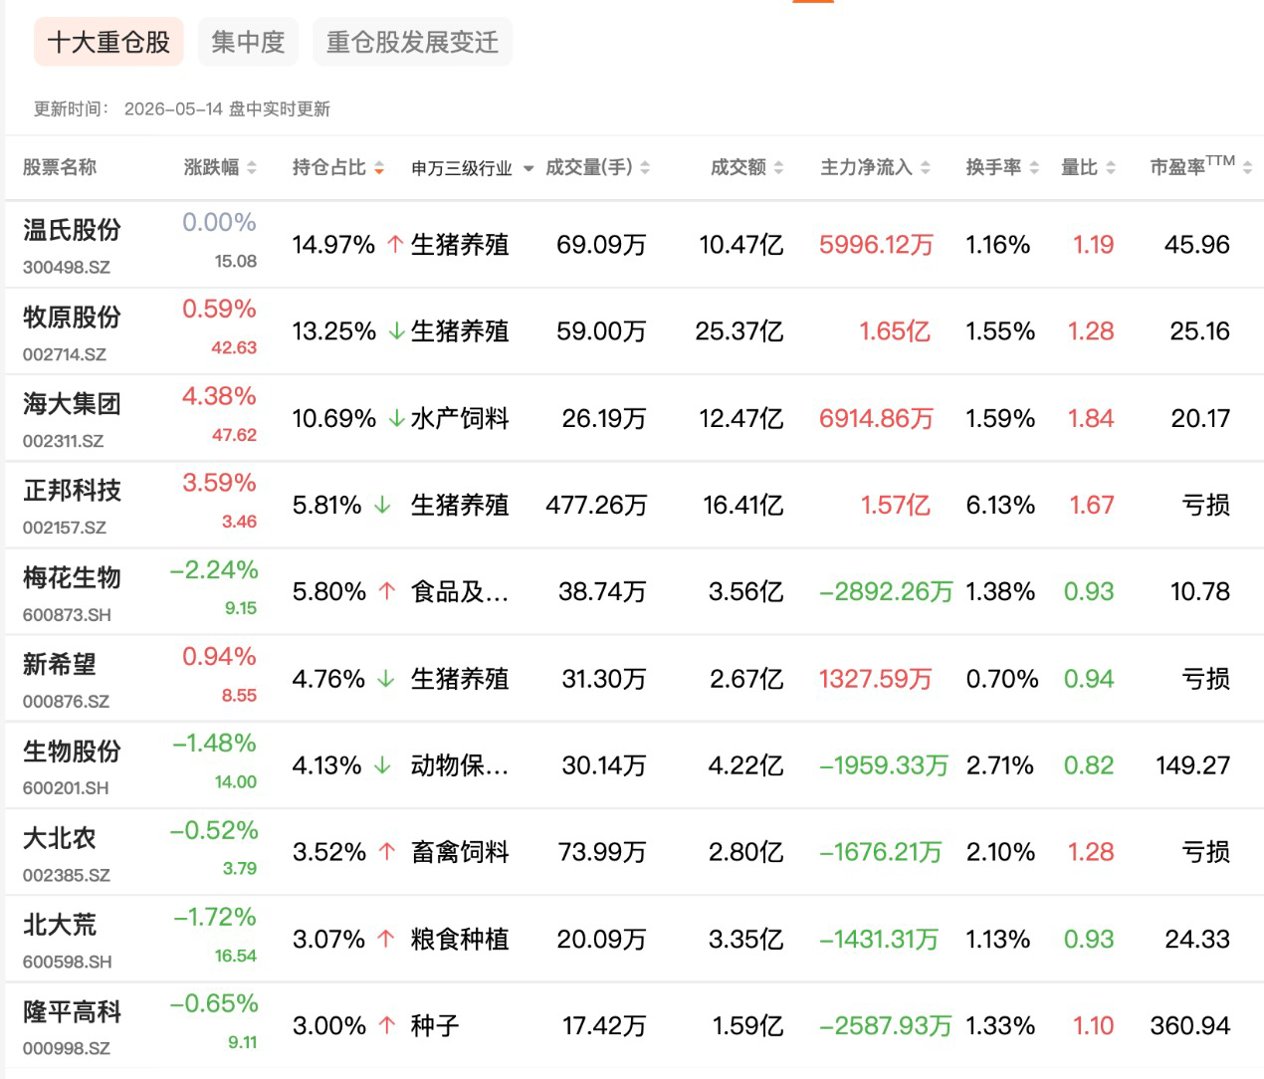Click up arrow beside 3.52% holding
This screenshot has width=1264, height=1079.
click(x=387, y=853)
